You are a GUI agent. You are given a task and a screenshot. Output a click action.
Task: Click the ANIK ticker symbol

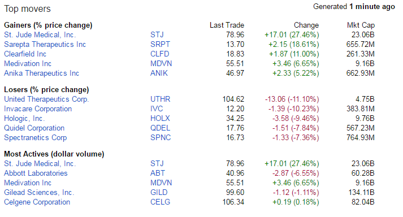click(159, 73)
